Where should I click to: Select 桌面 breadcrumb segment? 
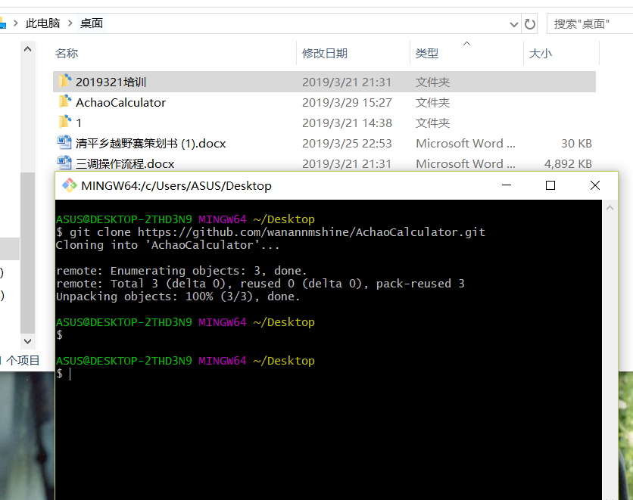pos(91,23)
